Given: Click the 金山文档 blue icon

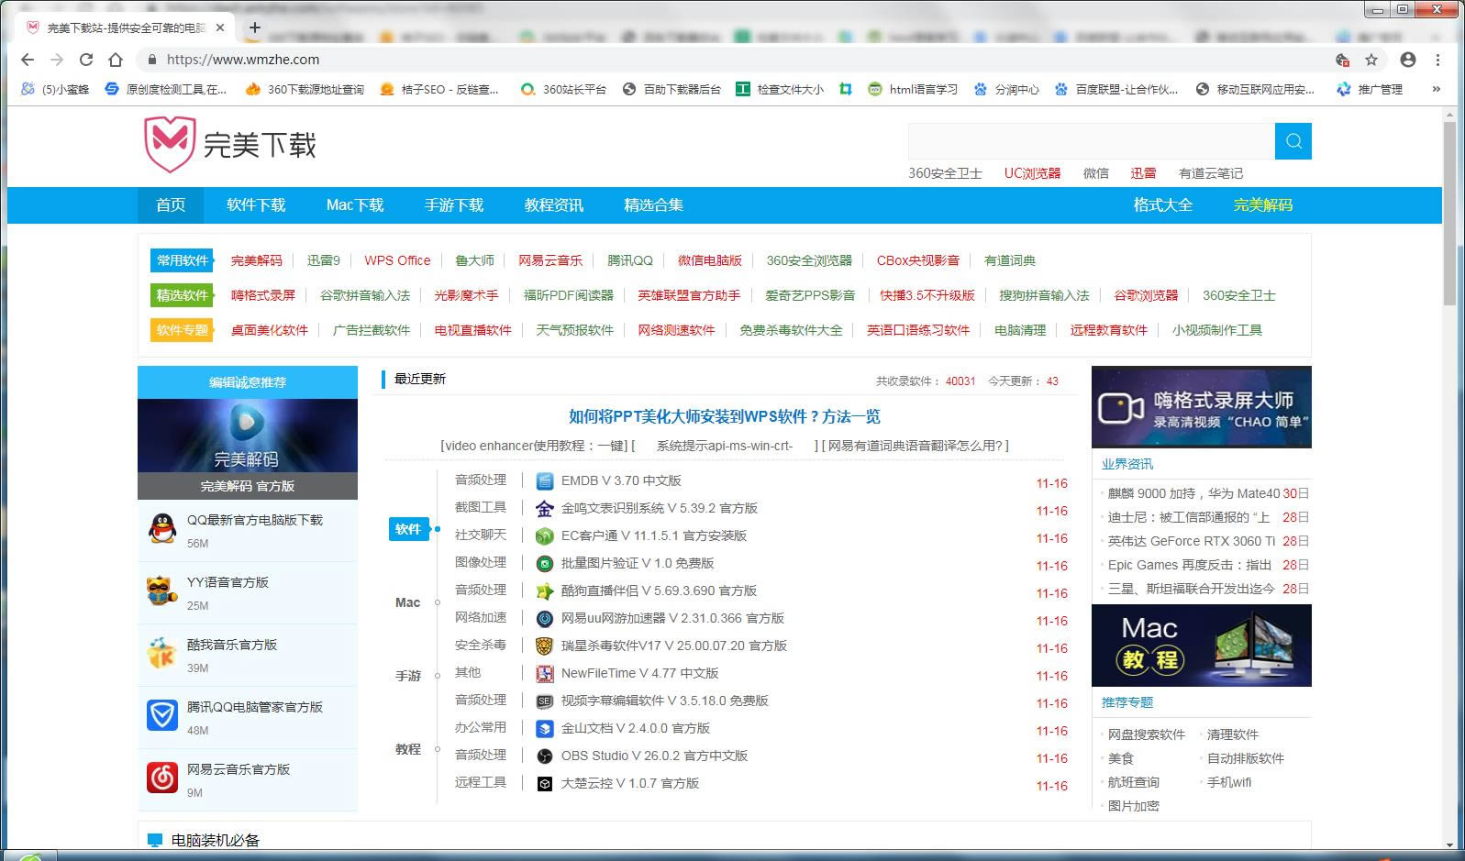Looking at the screenshot, I should pos(545,729).
